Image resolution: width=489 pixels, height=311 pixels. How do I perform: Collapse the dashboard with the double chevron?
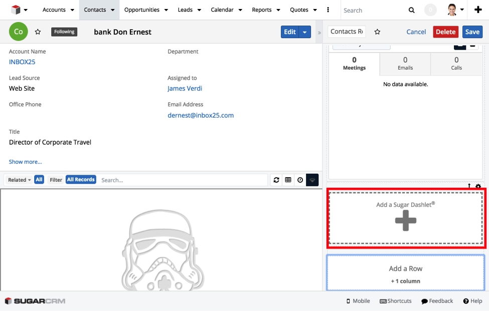[x=319, y=33]
